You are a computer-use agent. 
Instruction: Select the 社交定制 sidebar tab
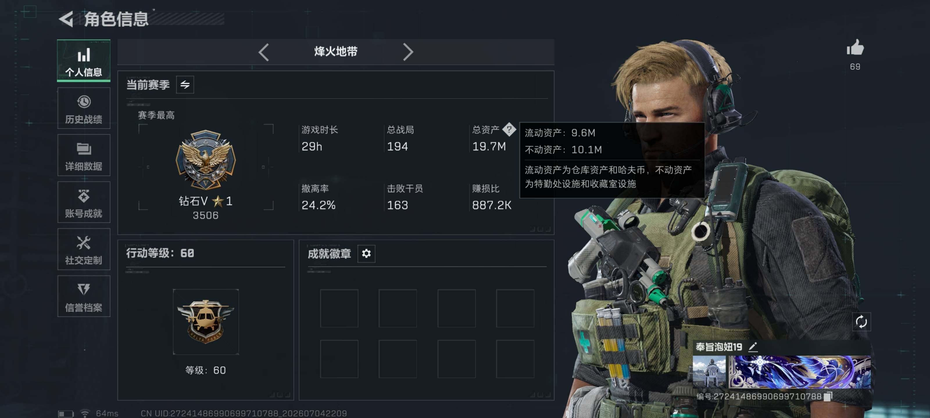(84, 249)
